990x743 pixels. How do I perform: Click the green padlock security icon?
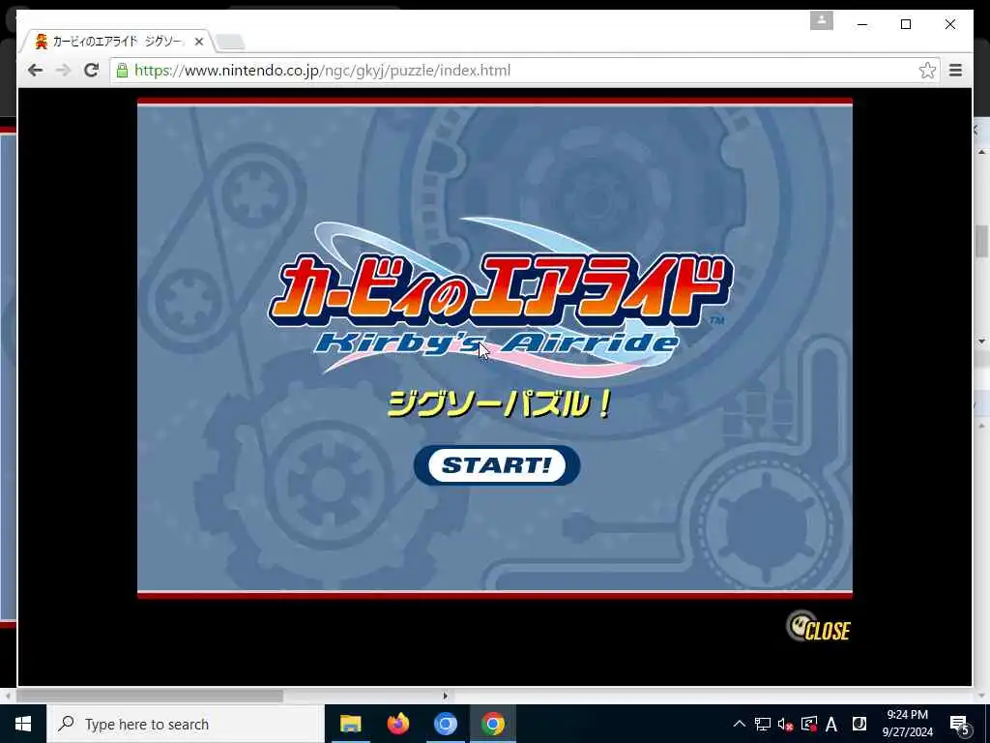coord(123,70)
